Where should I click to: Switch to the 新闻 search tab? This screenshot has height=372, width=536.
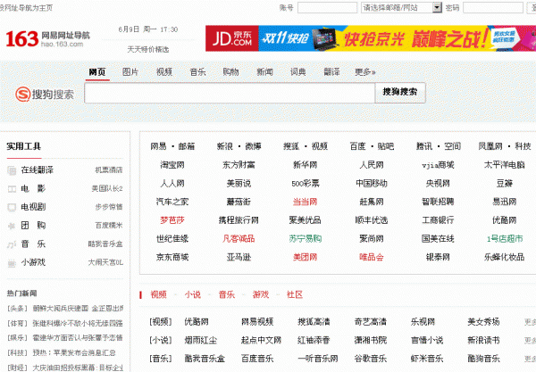[265, 72]
